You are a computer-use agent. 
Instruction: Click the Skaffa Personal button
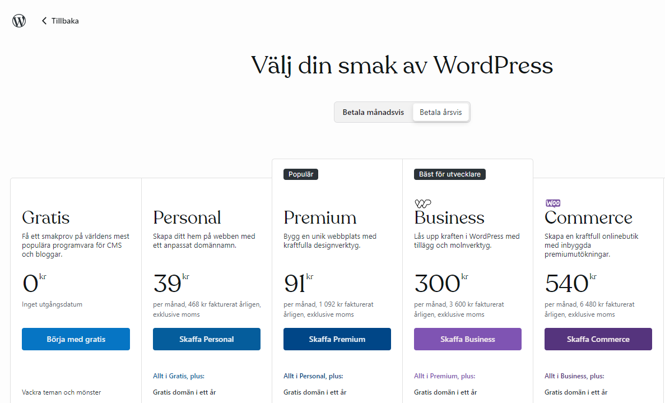coord(206,339)
